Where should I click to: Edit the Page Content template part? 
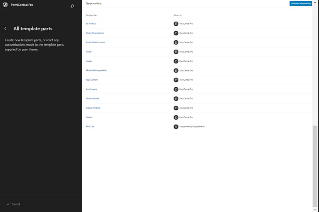pos(92,80)
